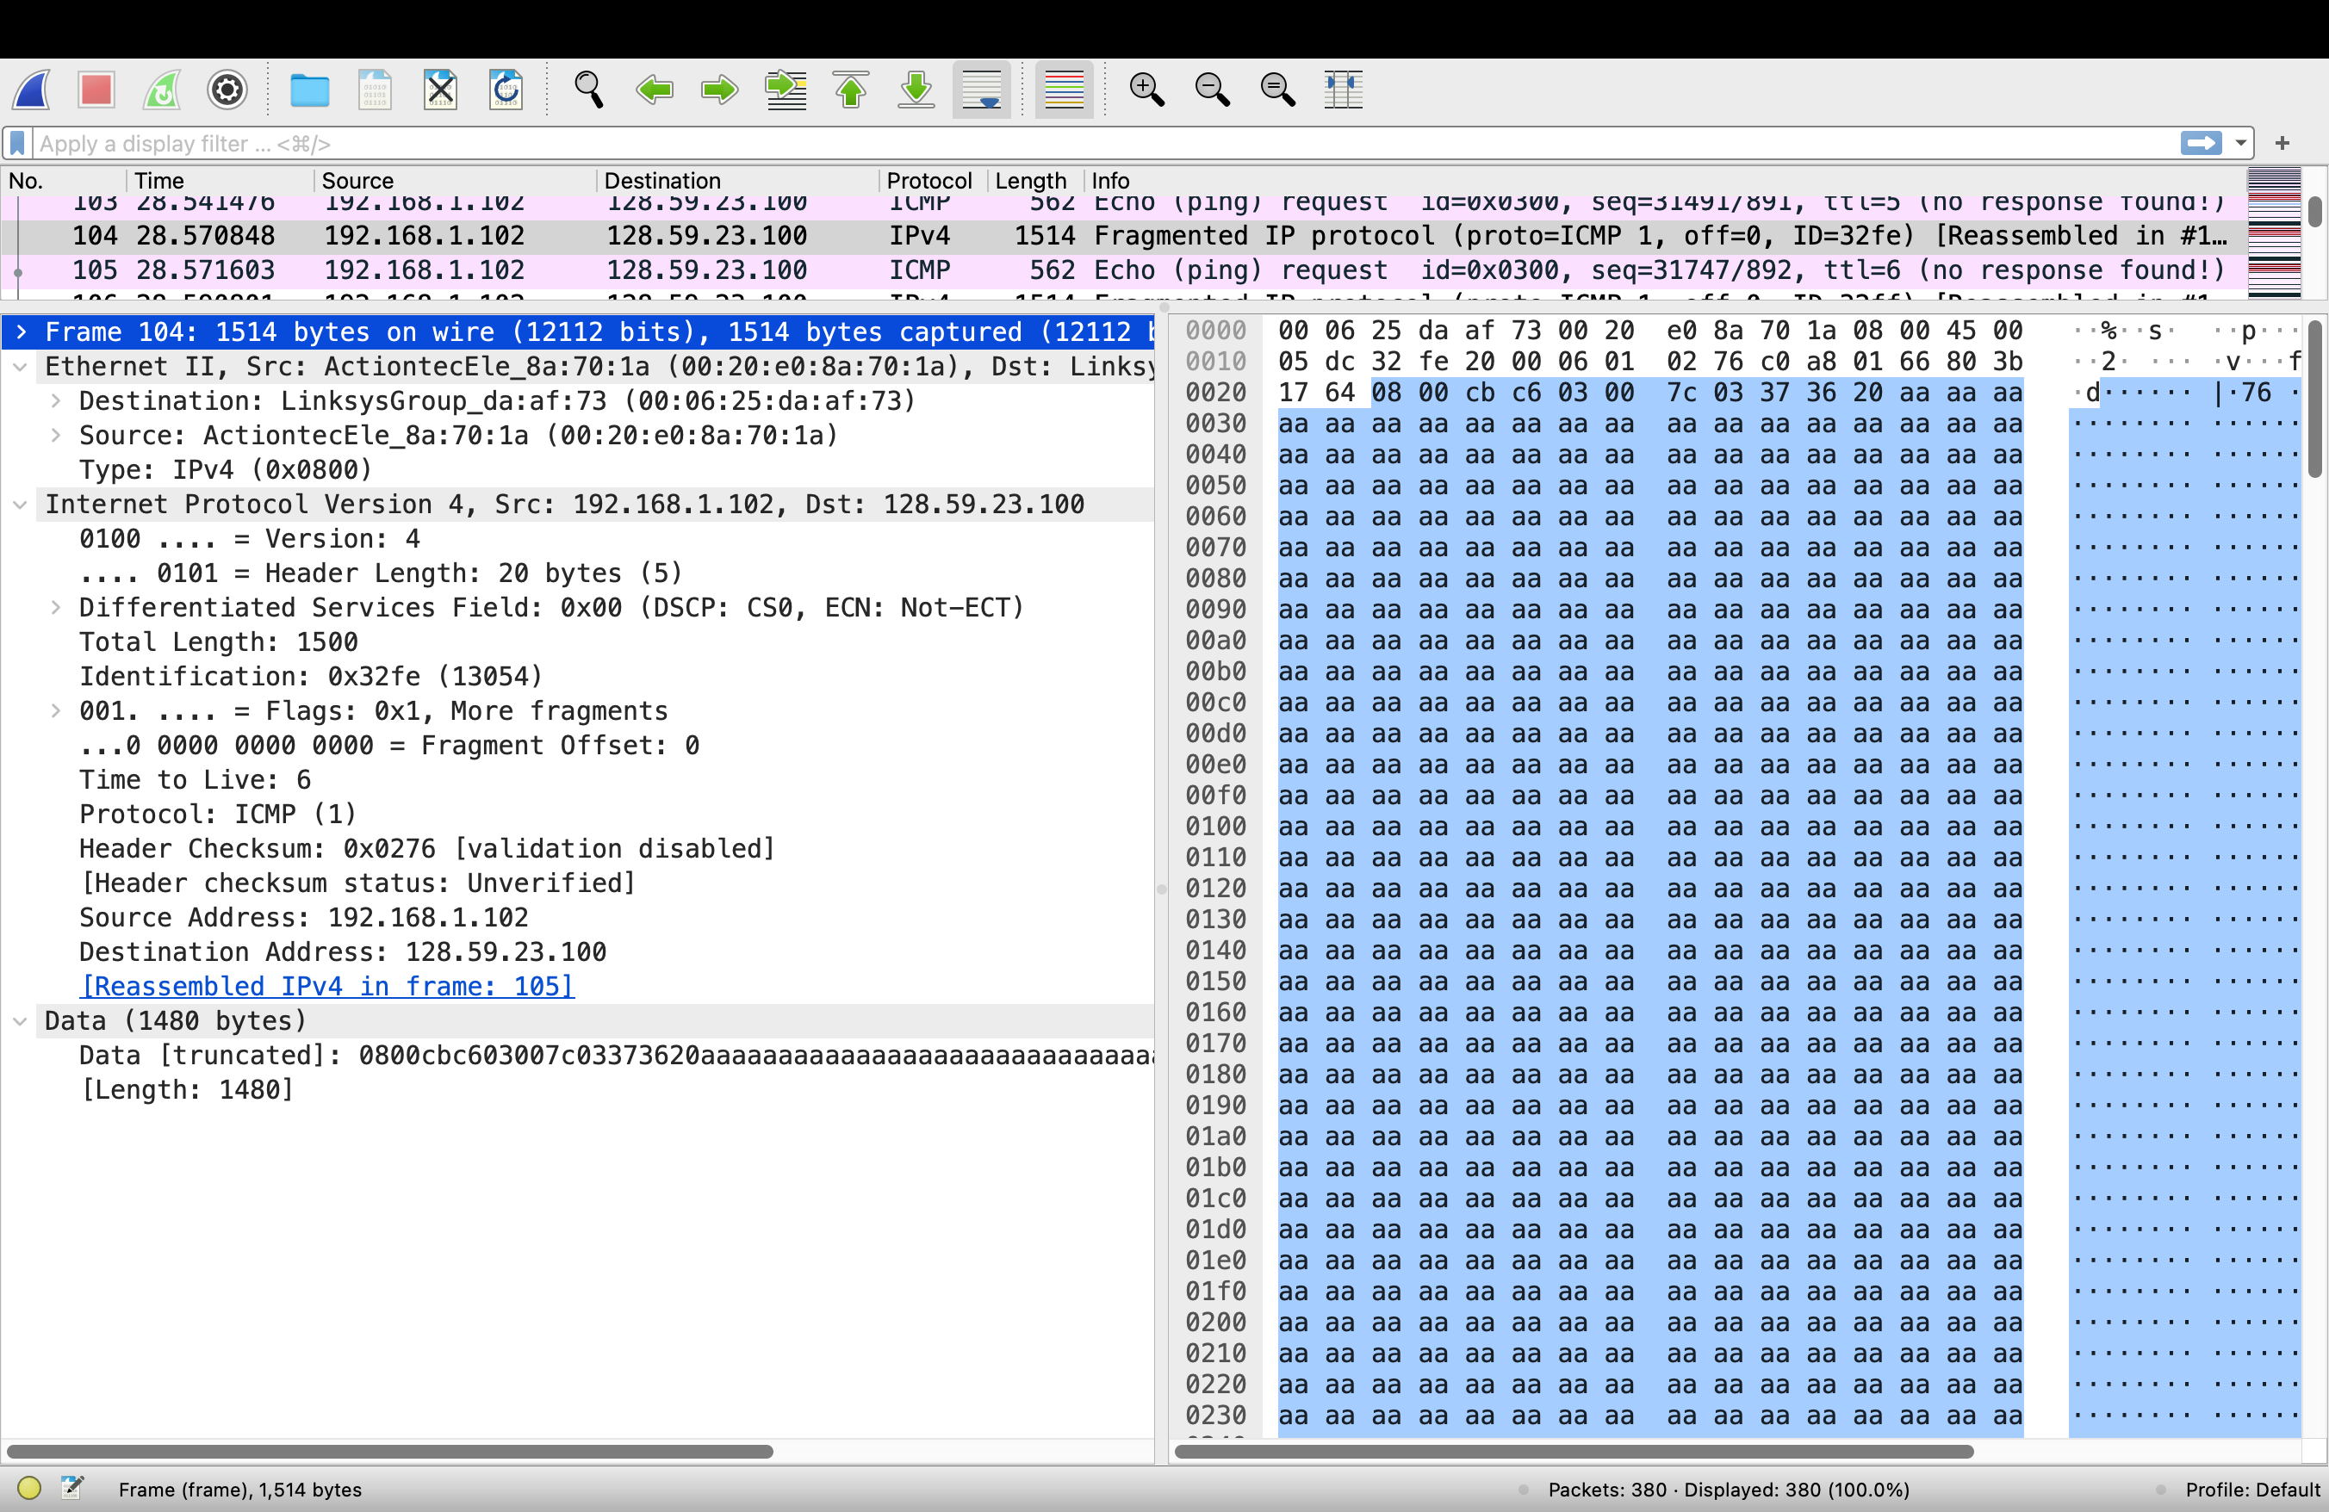Open display filter history dropdown arrow
This screenshot has height=1512, width=2329.
[2241, 144]
